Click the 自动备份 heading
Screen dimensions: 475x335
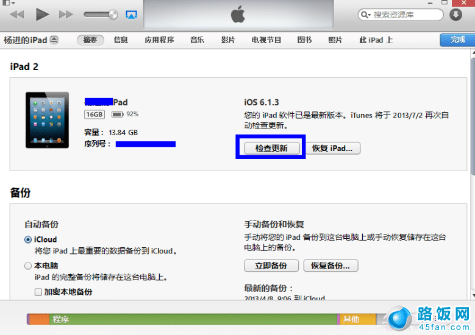point(41,224)
